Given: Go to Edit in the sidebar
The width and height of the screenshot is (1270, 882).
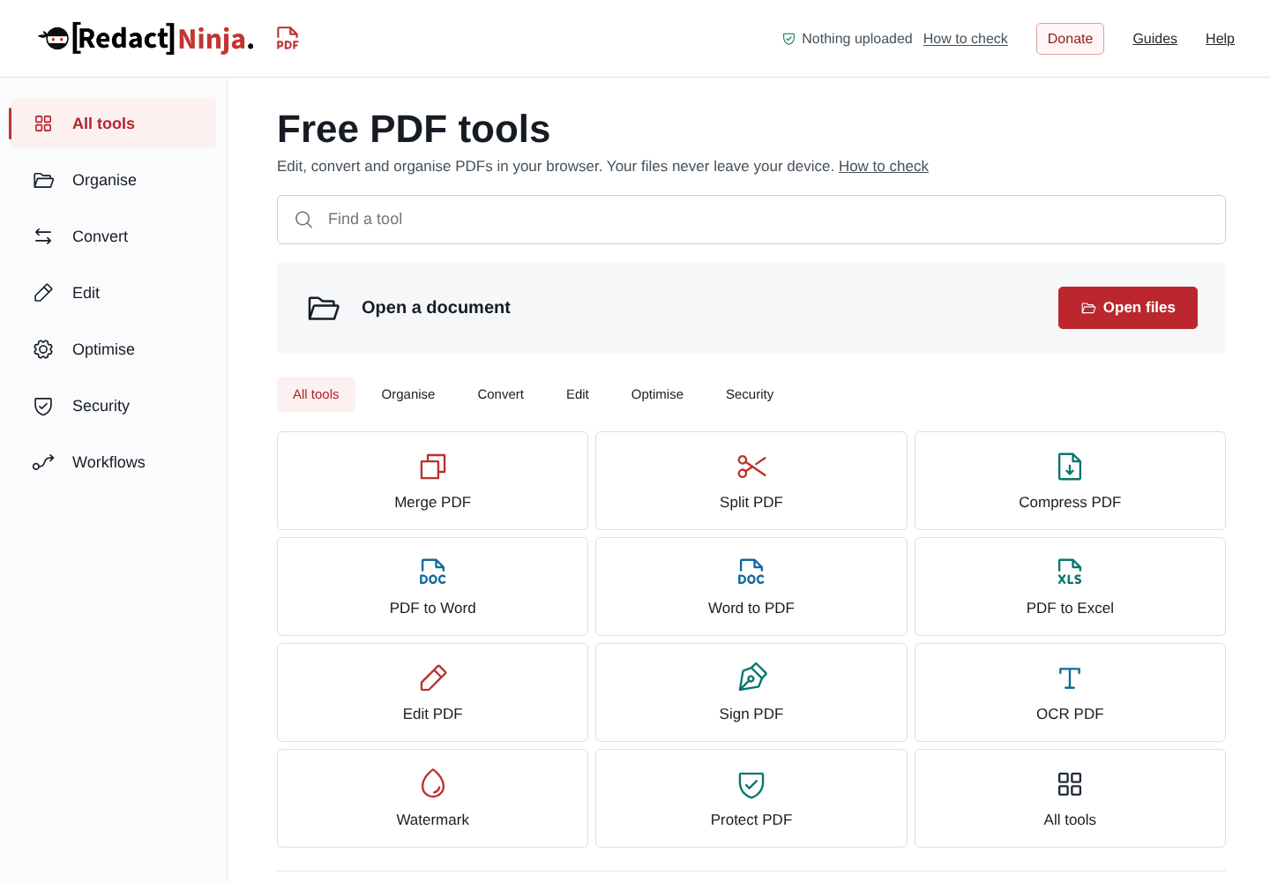Looking at the screenshot, I should (113, 293).
